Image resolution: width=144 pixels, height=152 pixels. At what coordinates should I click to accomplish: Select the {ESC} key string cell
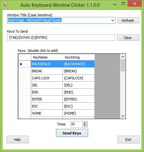pos(79,106)
